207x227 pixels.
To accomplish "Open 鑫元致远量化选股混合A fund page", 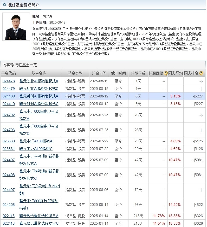I will (39, 216).
